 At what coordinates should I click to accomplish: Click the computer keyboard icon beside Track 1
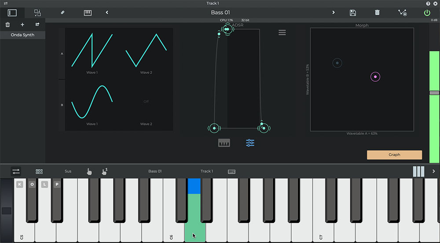[x=231, y=171]
